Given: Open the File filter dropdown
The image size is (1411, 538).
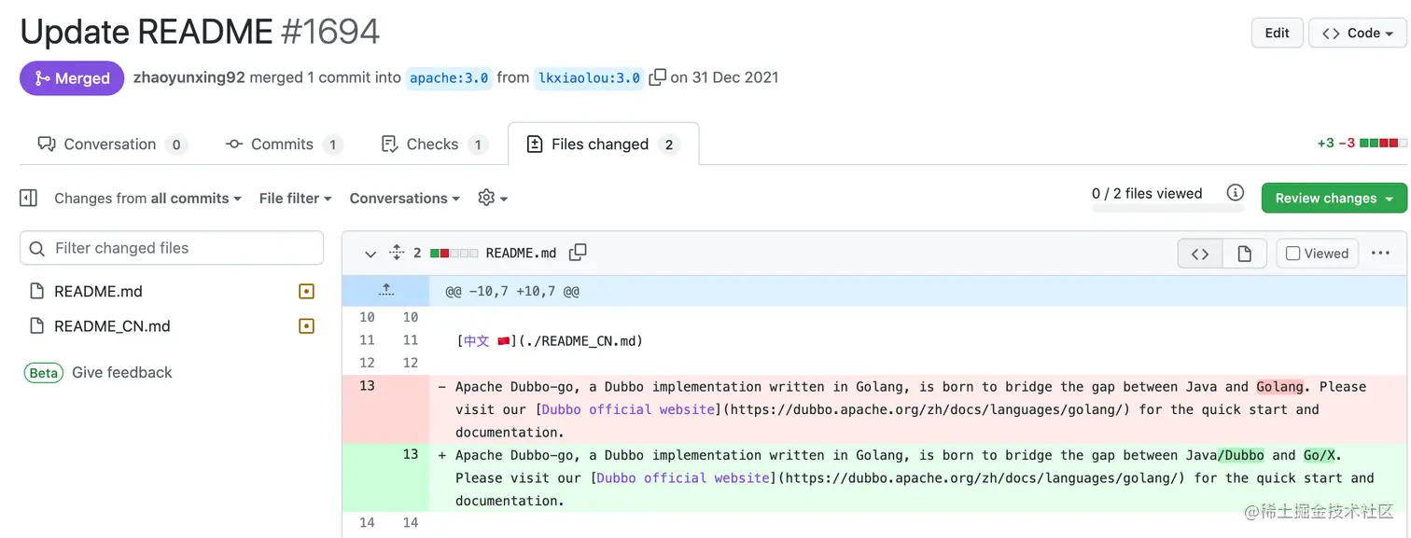Looking at the screenshot, I should [x=296, y=198].
